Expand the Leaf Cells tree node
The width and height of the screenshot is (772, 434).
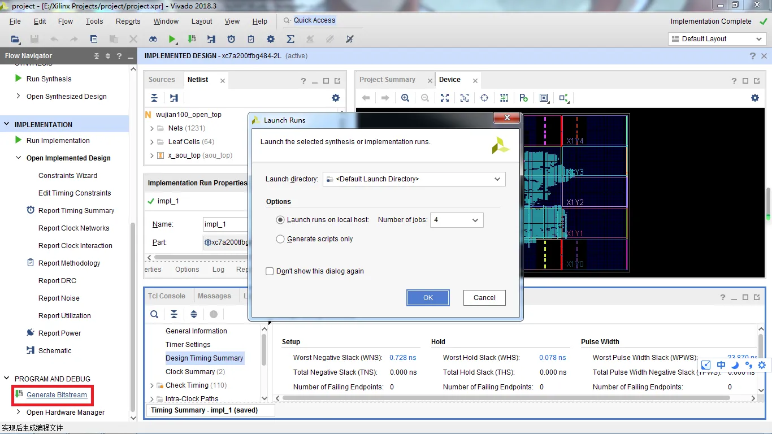pyautogui.click(x=152, y=142)
